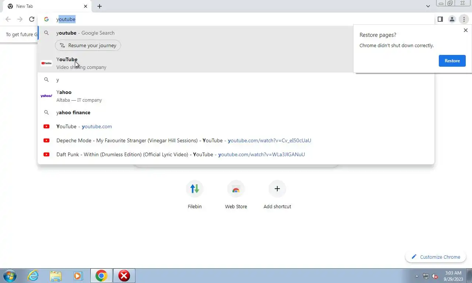Click the taskbar clock showing 3:03 AM
This screenshot has width=472, height=283.
click(x=453, y=276)
